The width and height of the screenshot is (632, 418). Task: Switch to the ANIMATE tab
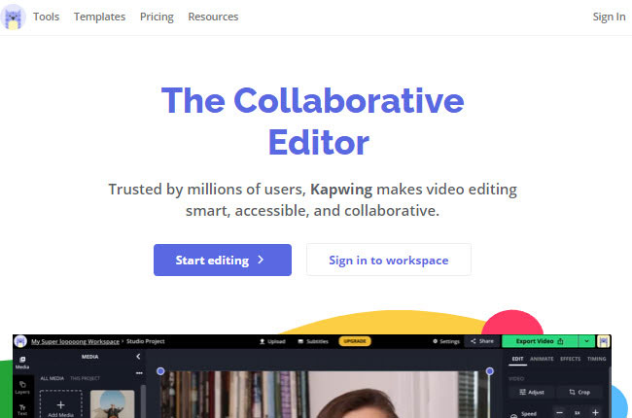tap(542, 359)
